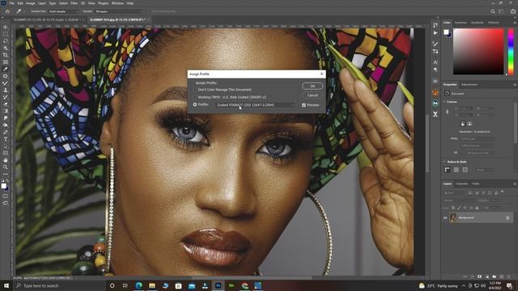Click Cancel in Assign Profile dialog
This screenshot has width=518, height=291.
coord(312,95)
